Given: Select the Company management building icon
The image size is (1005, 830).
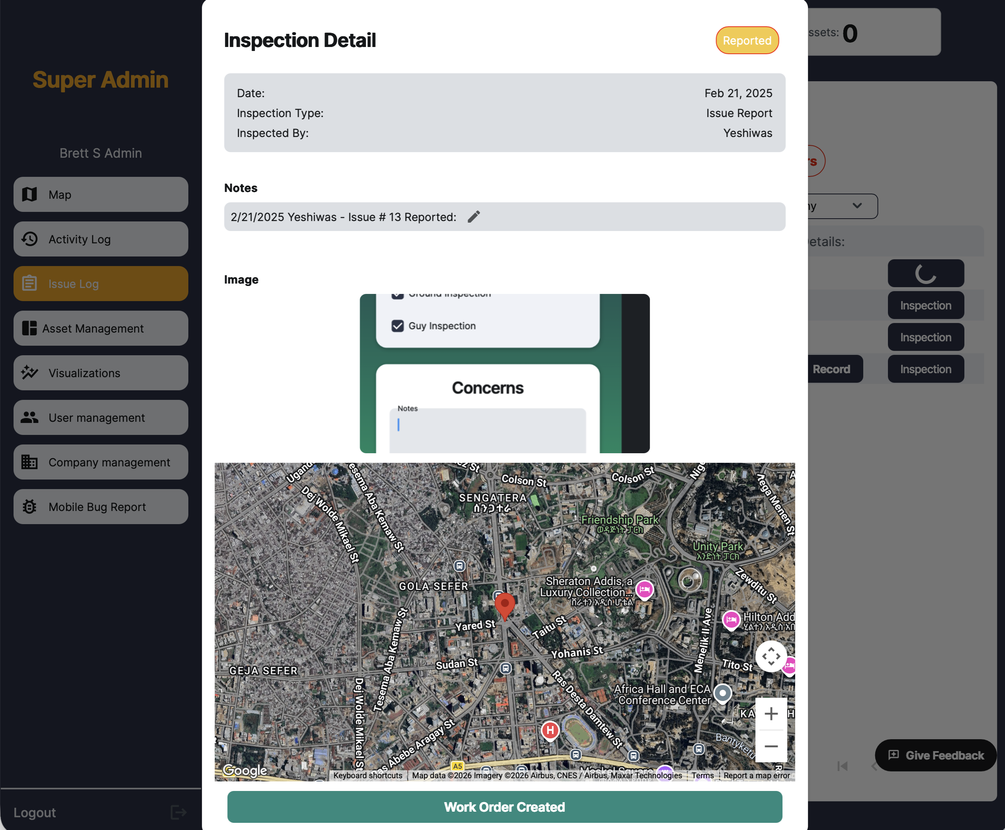Looking at the screenshot, I should (x=29, y=462).
